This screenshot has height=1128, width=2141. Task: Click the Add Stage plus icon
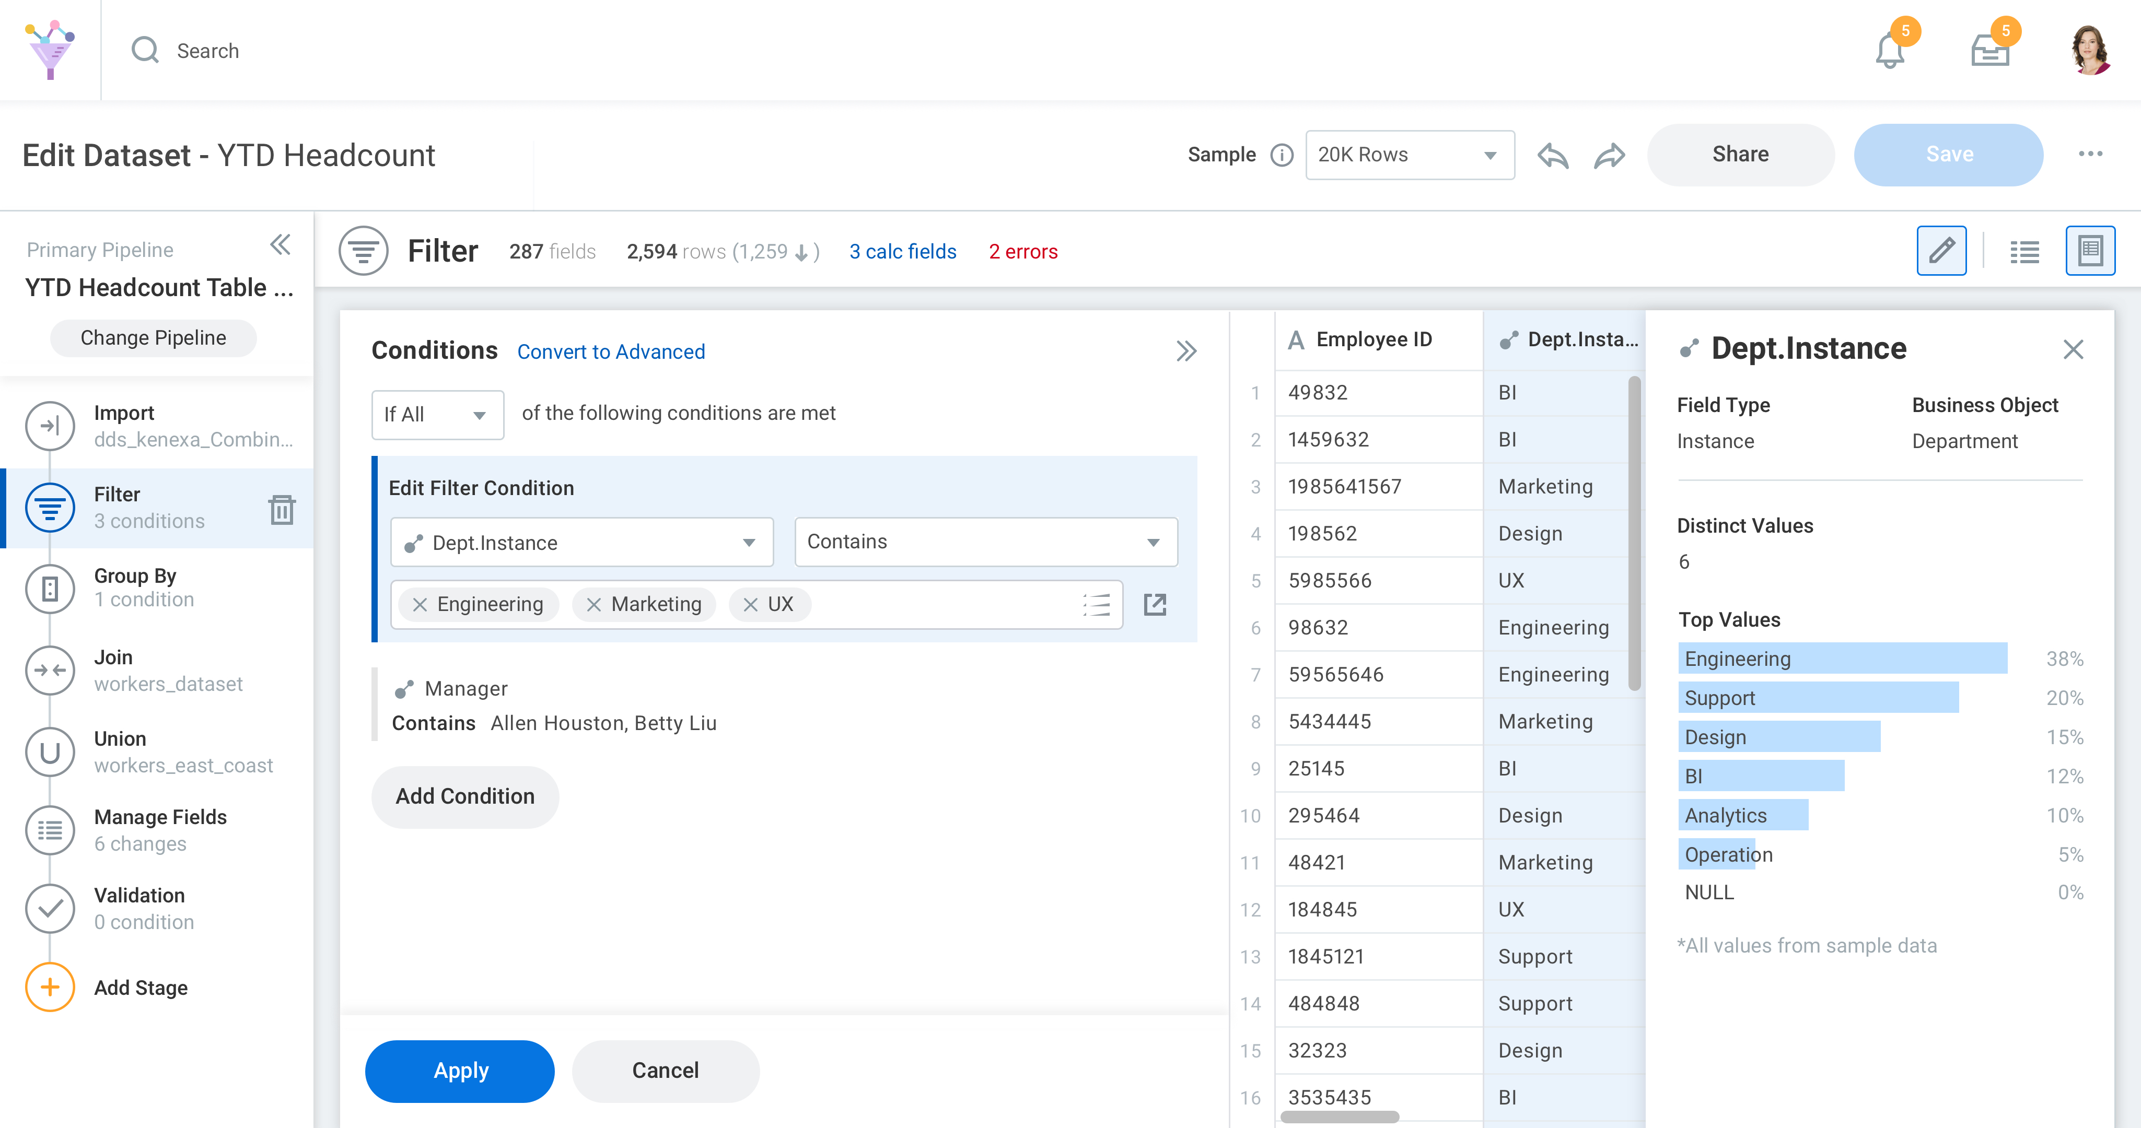pos(50,987)
